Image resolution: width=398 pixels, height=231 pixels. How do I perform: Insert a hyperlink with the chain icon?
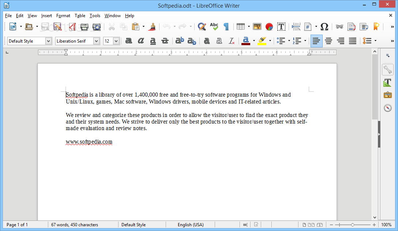[x=339, y=27]
